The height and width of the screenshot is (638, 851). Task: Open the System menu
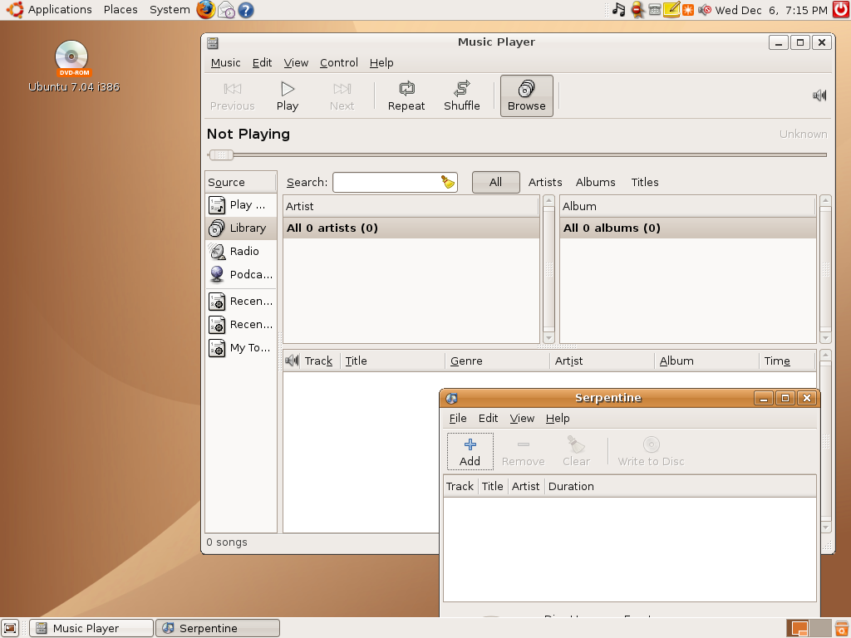(x=170, y=10)
